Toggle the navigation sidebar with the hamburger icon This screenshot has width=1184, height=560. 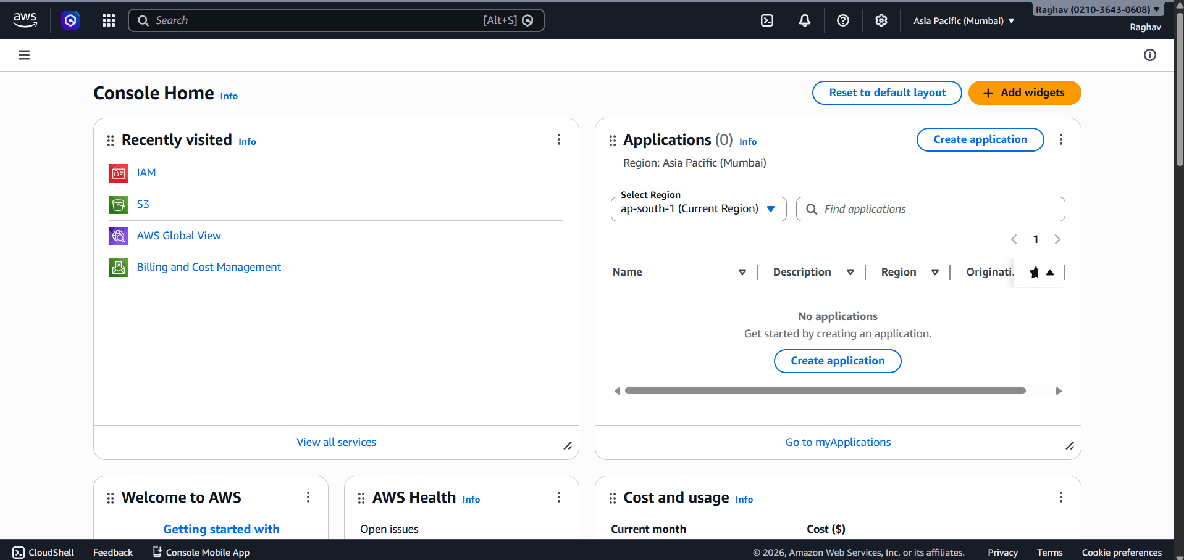[x=23, y=54]
